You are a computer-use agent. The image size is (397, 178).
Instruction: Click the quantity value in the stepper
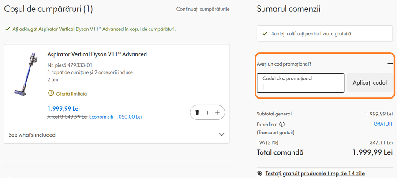point(207,113)
